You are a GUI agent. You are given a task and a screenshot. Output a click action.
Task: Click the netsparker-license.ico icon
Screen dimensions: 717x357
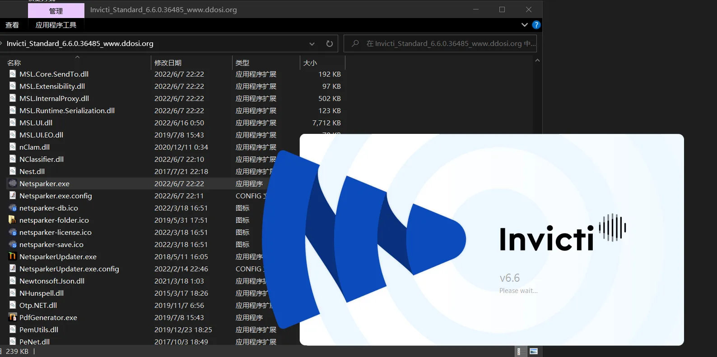pos(13,232)
